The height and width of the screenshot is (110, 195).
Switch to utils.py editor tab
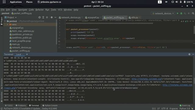coord(134,17)
